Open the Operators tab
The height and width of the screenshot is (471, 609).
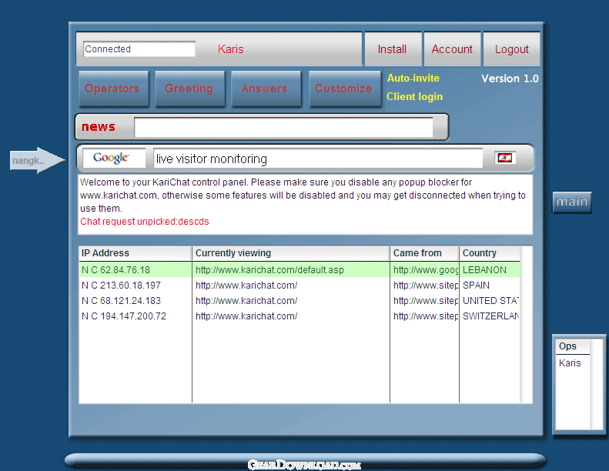tap(112, 89)
